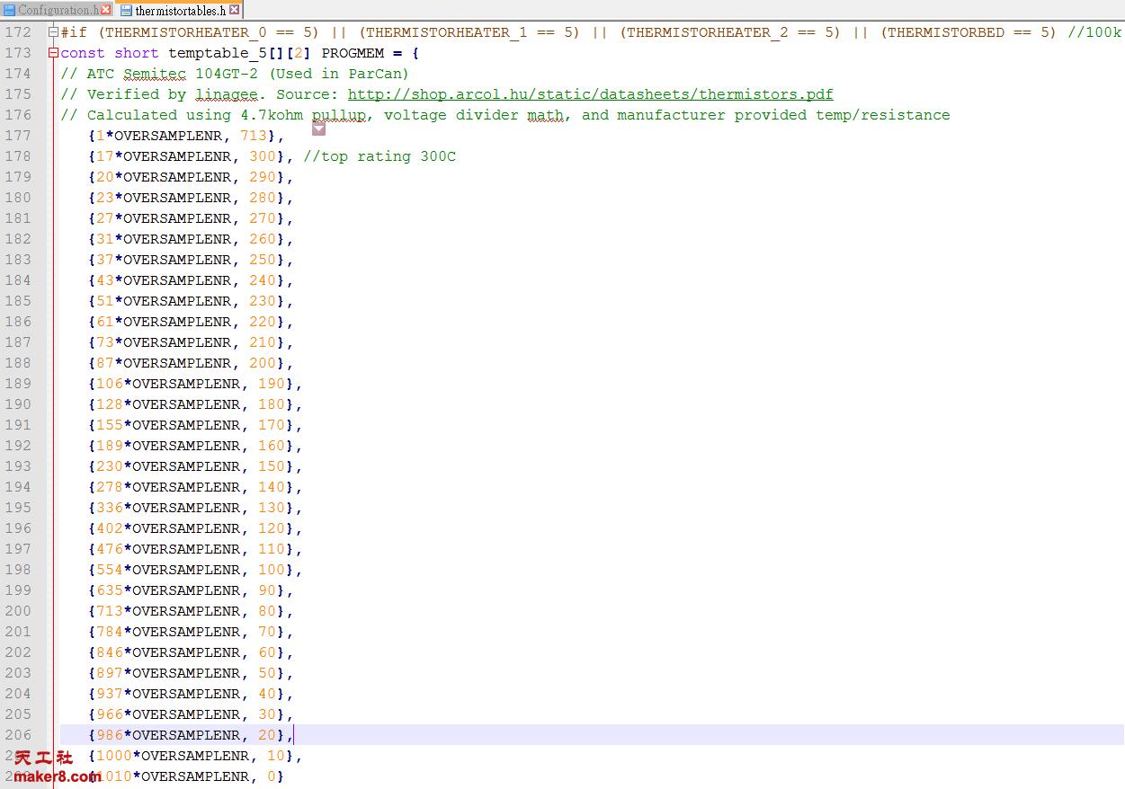Switch to the Configuration.h tab
Viewport: 1125px width, 789px height.
(58, 10)
